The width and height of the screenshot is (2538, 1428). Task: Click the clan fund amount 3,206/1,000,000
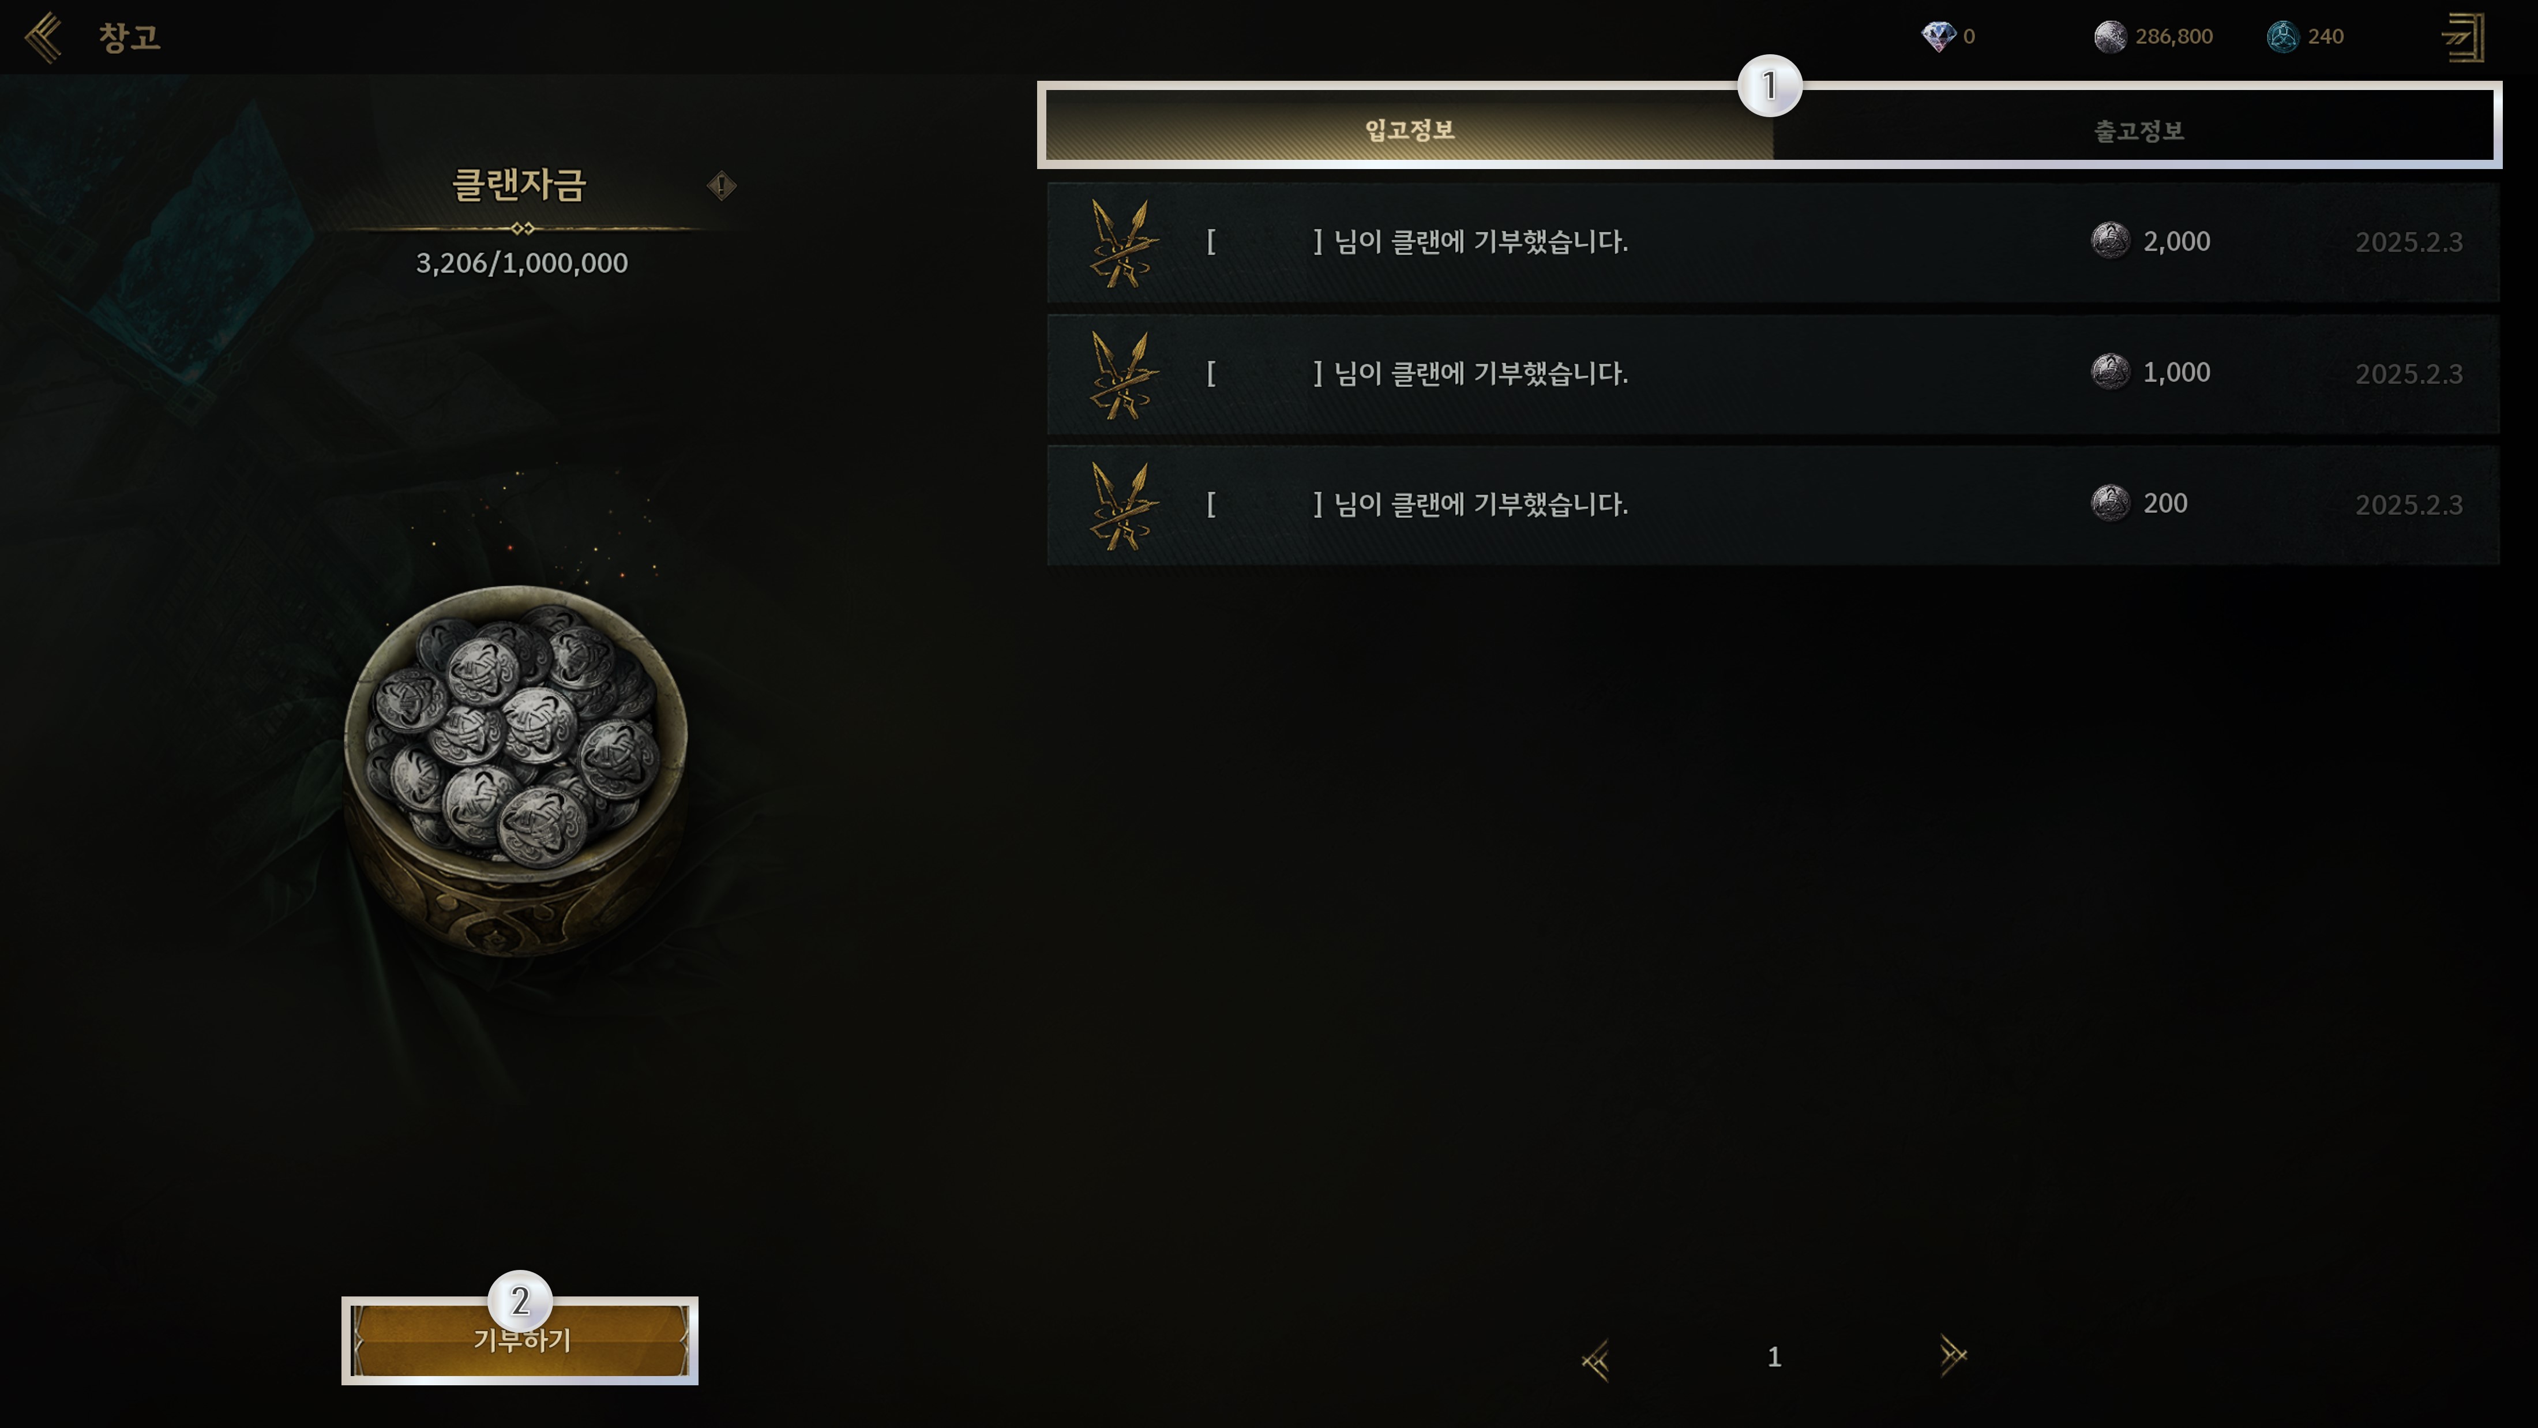coord(521,263)
